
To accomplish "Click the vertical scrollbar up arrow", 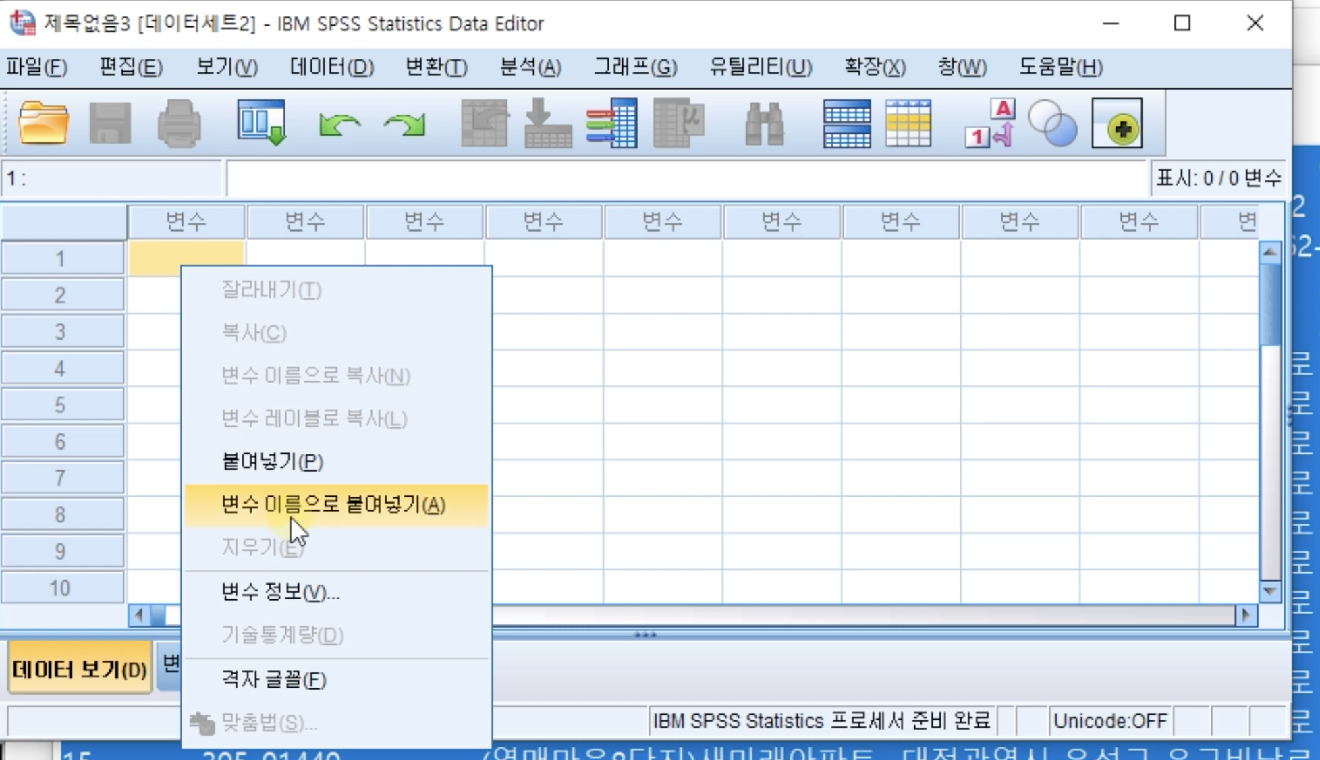I will 1270,252.
